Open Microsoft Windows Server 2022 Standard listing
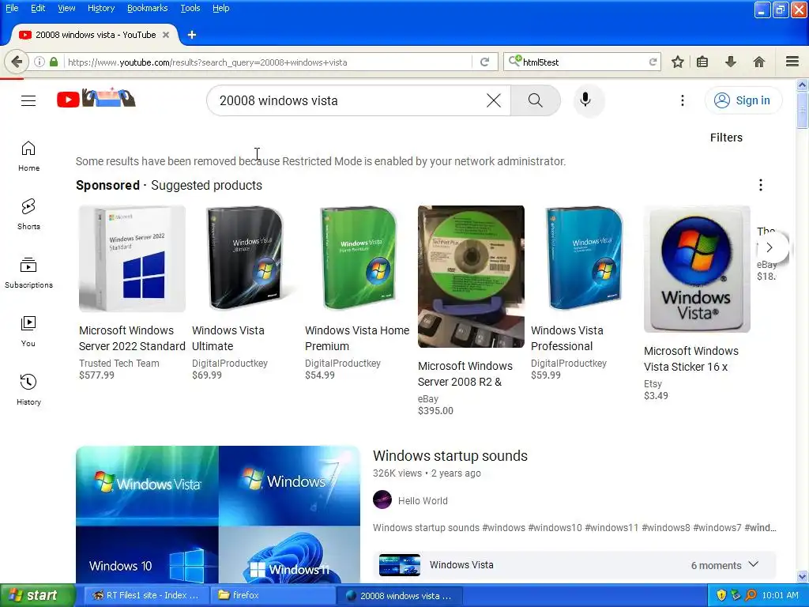The width and height of the screenshot is (809, 607). click(x=132, y=338)
